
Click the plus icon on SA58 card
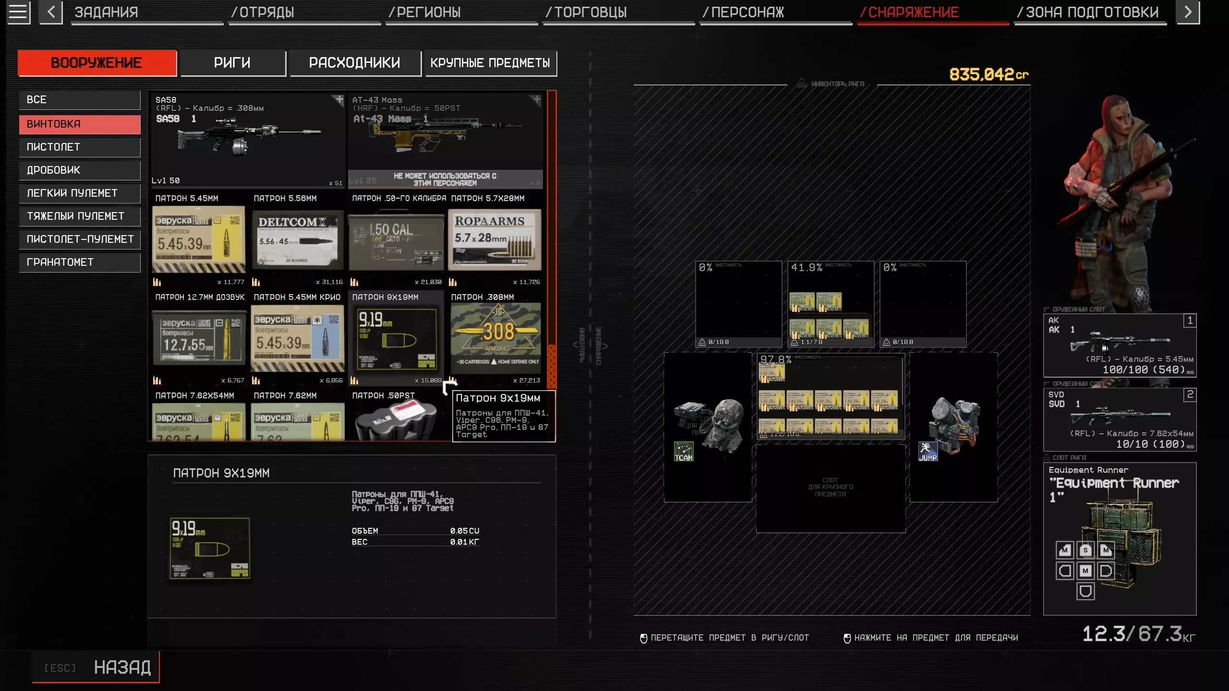pyautogui.click(x=339, y=100)
